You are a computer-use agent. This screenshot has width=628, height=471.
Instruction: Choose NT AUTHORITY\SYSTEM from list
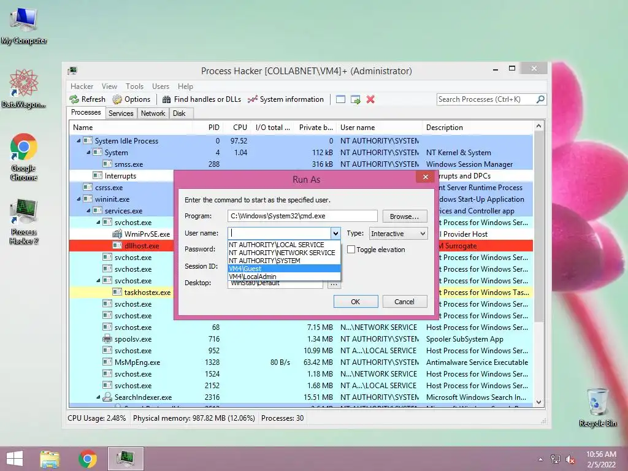[284, 260]
